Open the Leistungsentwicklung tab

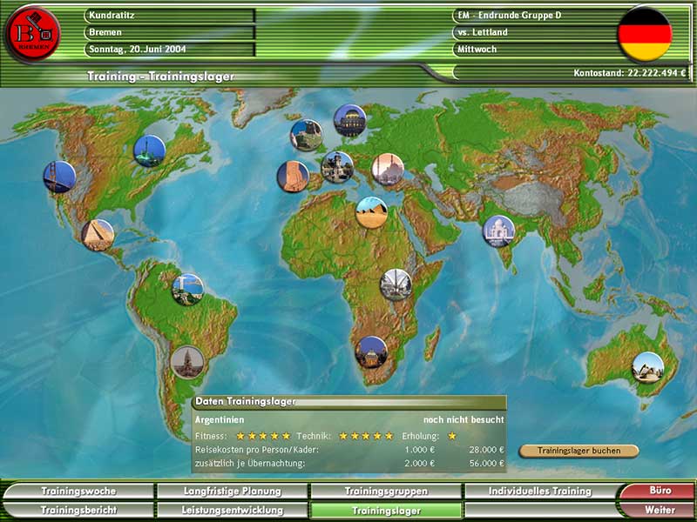[232, 510]
